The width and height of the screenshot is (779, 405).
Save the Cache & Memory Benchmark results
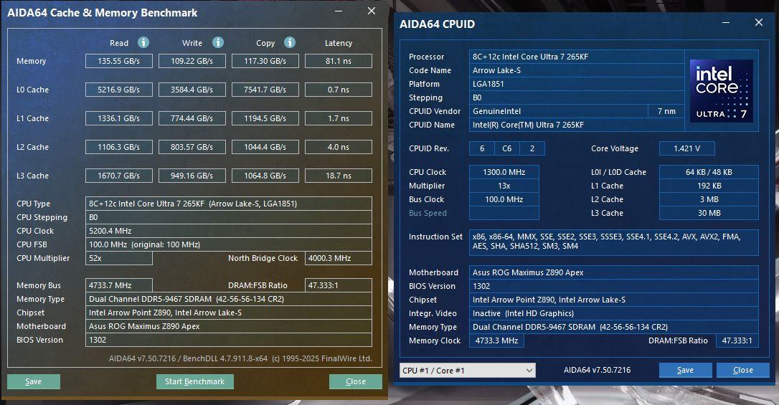coord(33,381)
